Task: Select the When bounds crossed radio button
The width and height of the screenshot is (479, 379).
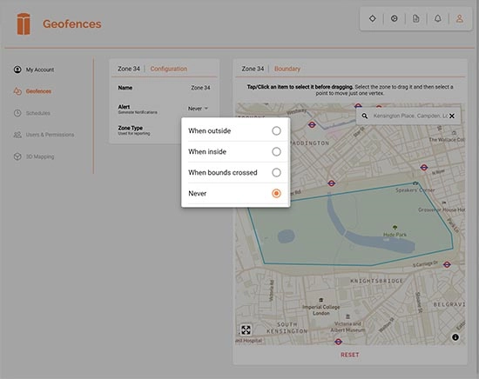Action: (276, 173)
